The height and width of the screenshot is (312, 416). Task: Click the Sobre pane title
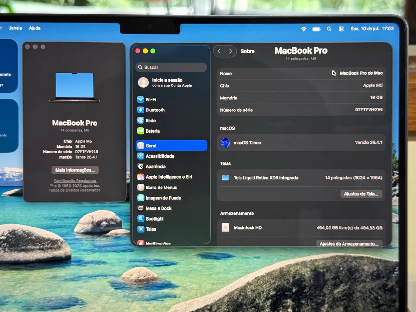[x=247, y=51]
